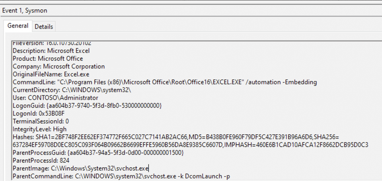382x181 pixels.
Task: Click the User CONTOSO\Administrator line
Action: pos(55,98)
